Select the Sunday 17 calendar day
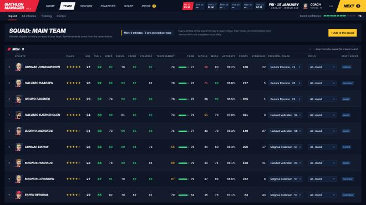This screenshot has width=366, height=205. (x=212, y=6)
